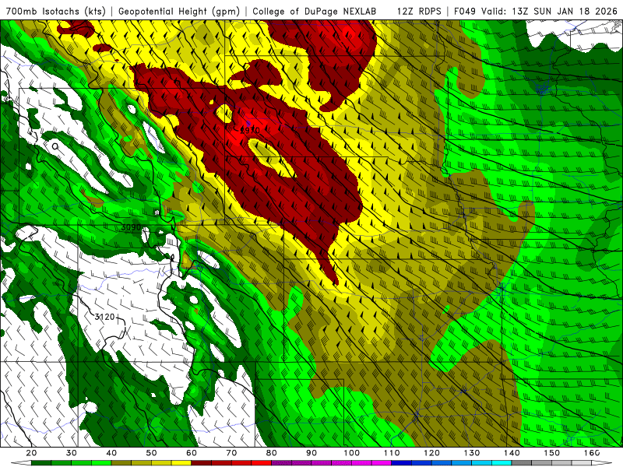Select the cyan 135-140 kt legend swatch
Screen dimensions: 623x467
(x=502, y=463)
